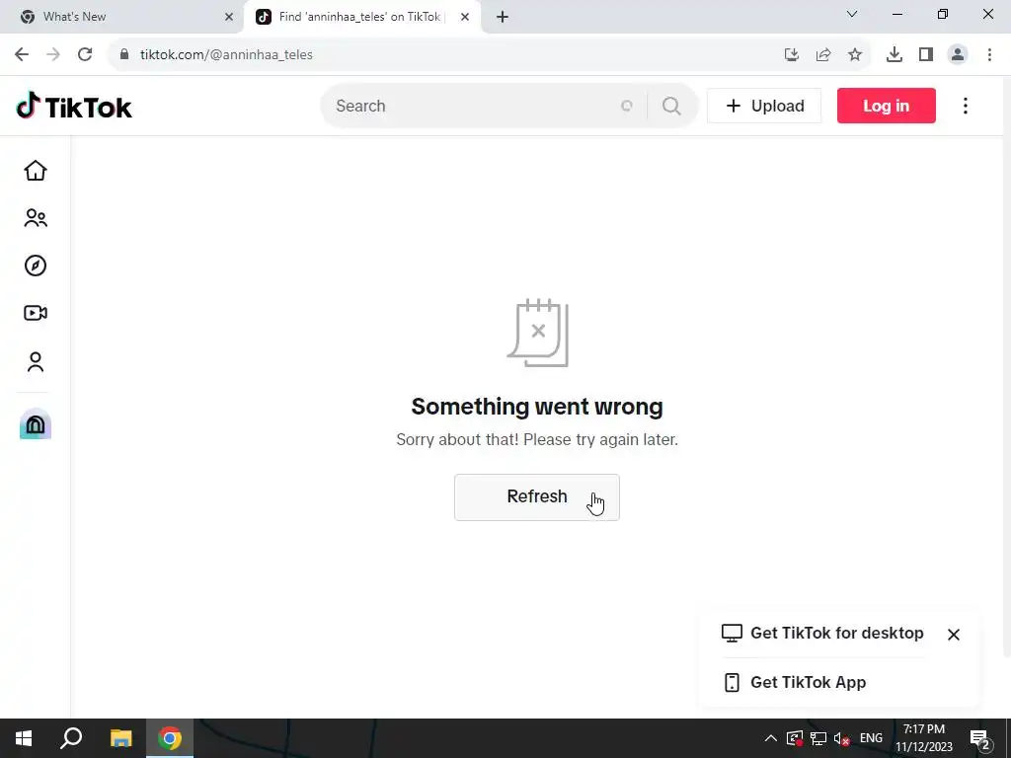This screenshot has width=1011, height=758.
Task: Switch to the What's New tab
Action: 121,17
